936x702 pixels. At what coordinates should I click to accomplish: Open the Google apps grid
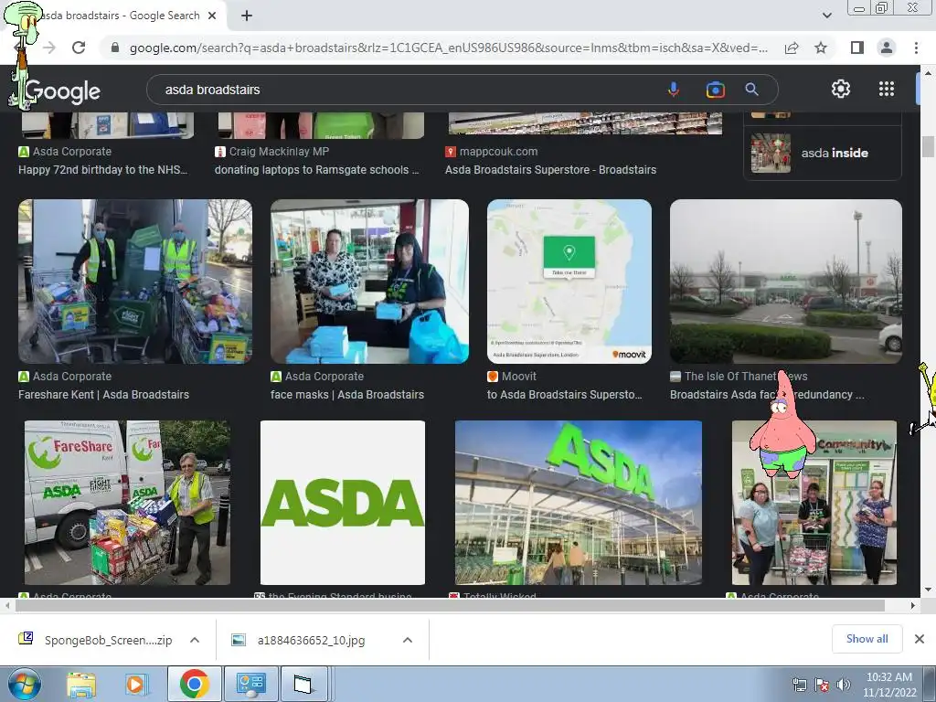pos(887,89)
